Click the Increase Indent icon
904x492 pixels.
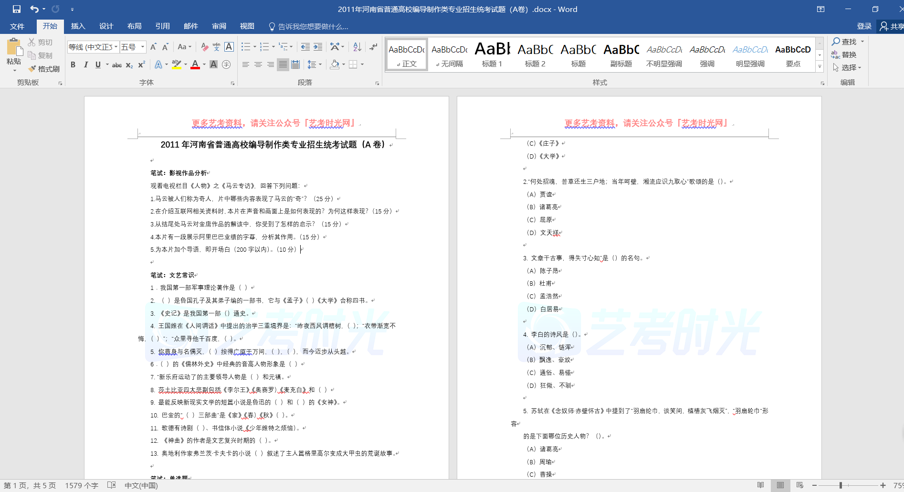click(318, 47)
